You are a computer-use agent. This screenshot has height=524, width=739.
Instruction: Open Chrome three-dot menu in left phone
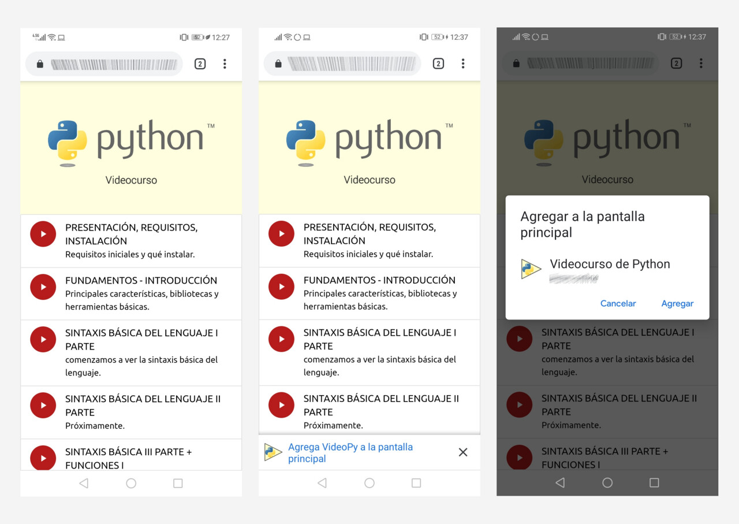coord(225,64)
